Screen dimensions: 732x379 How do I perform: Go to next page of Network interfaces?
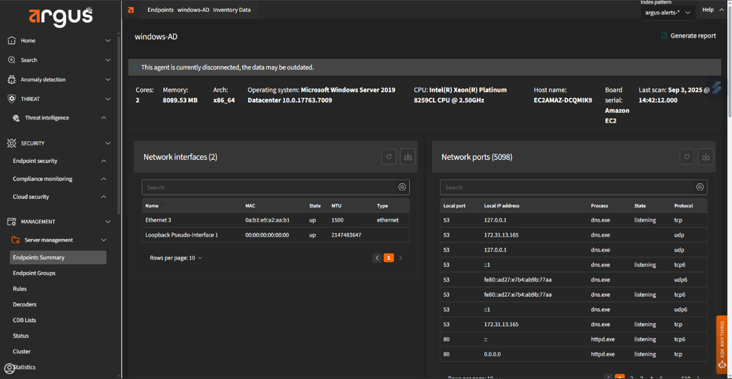(x=400, y=258)
